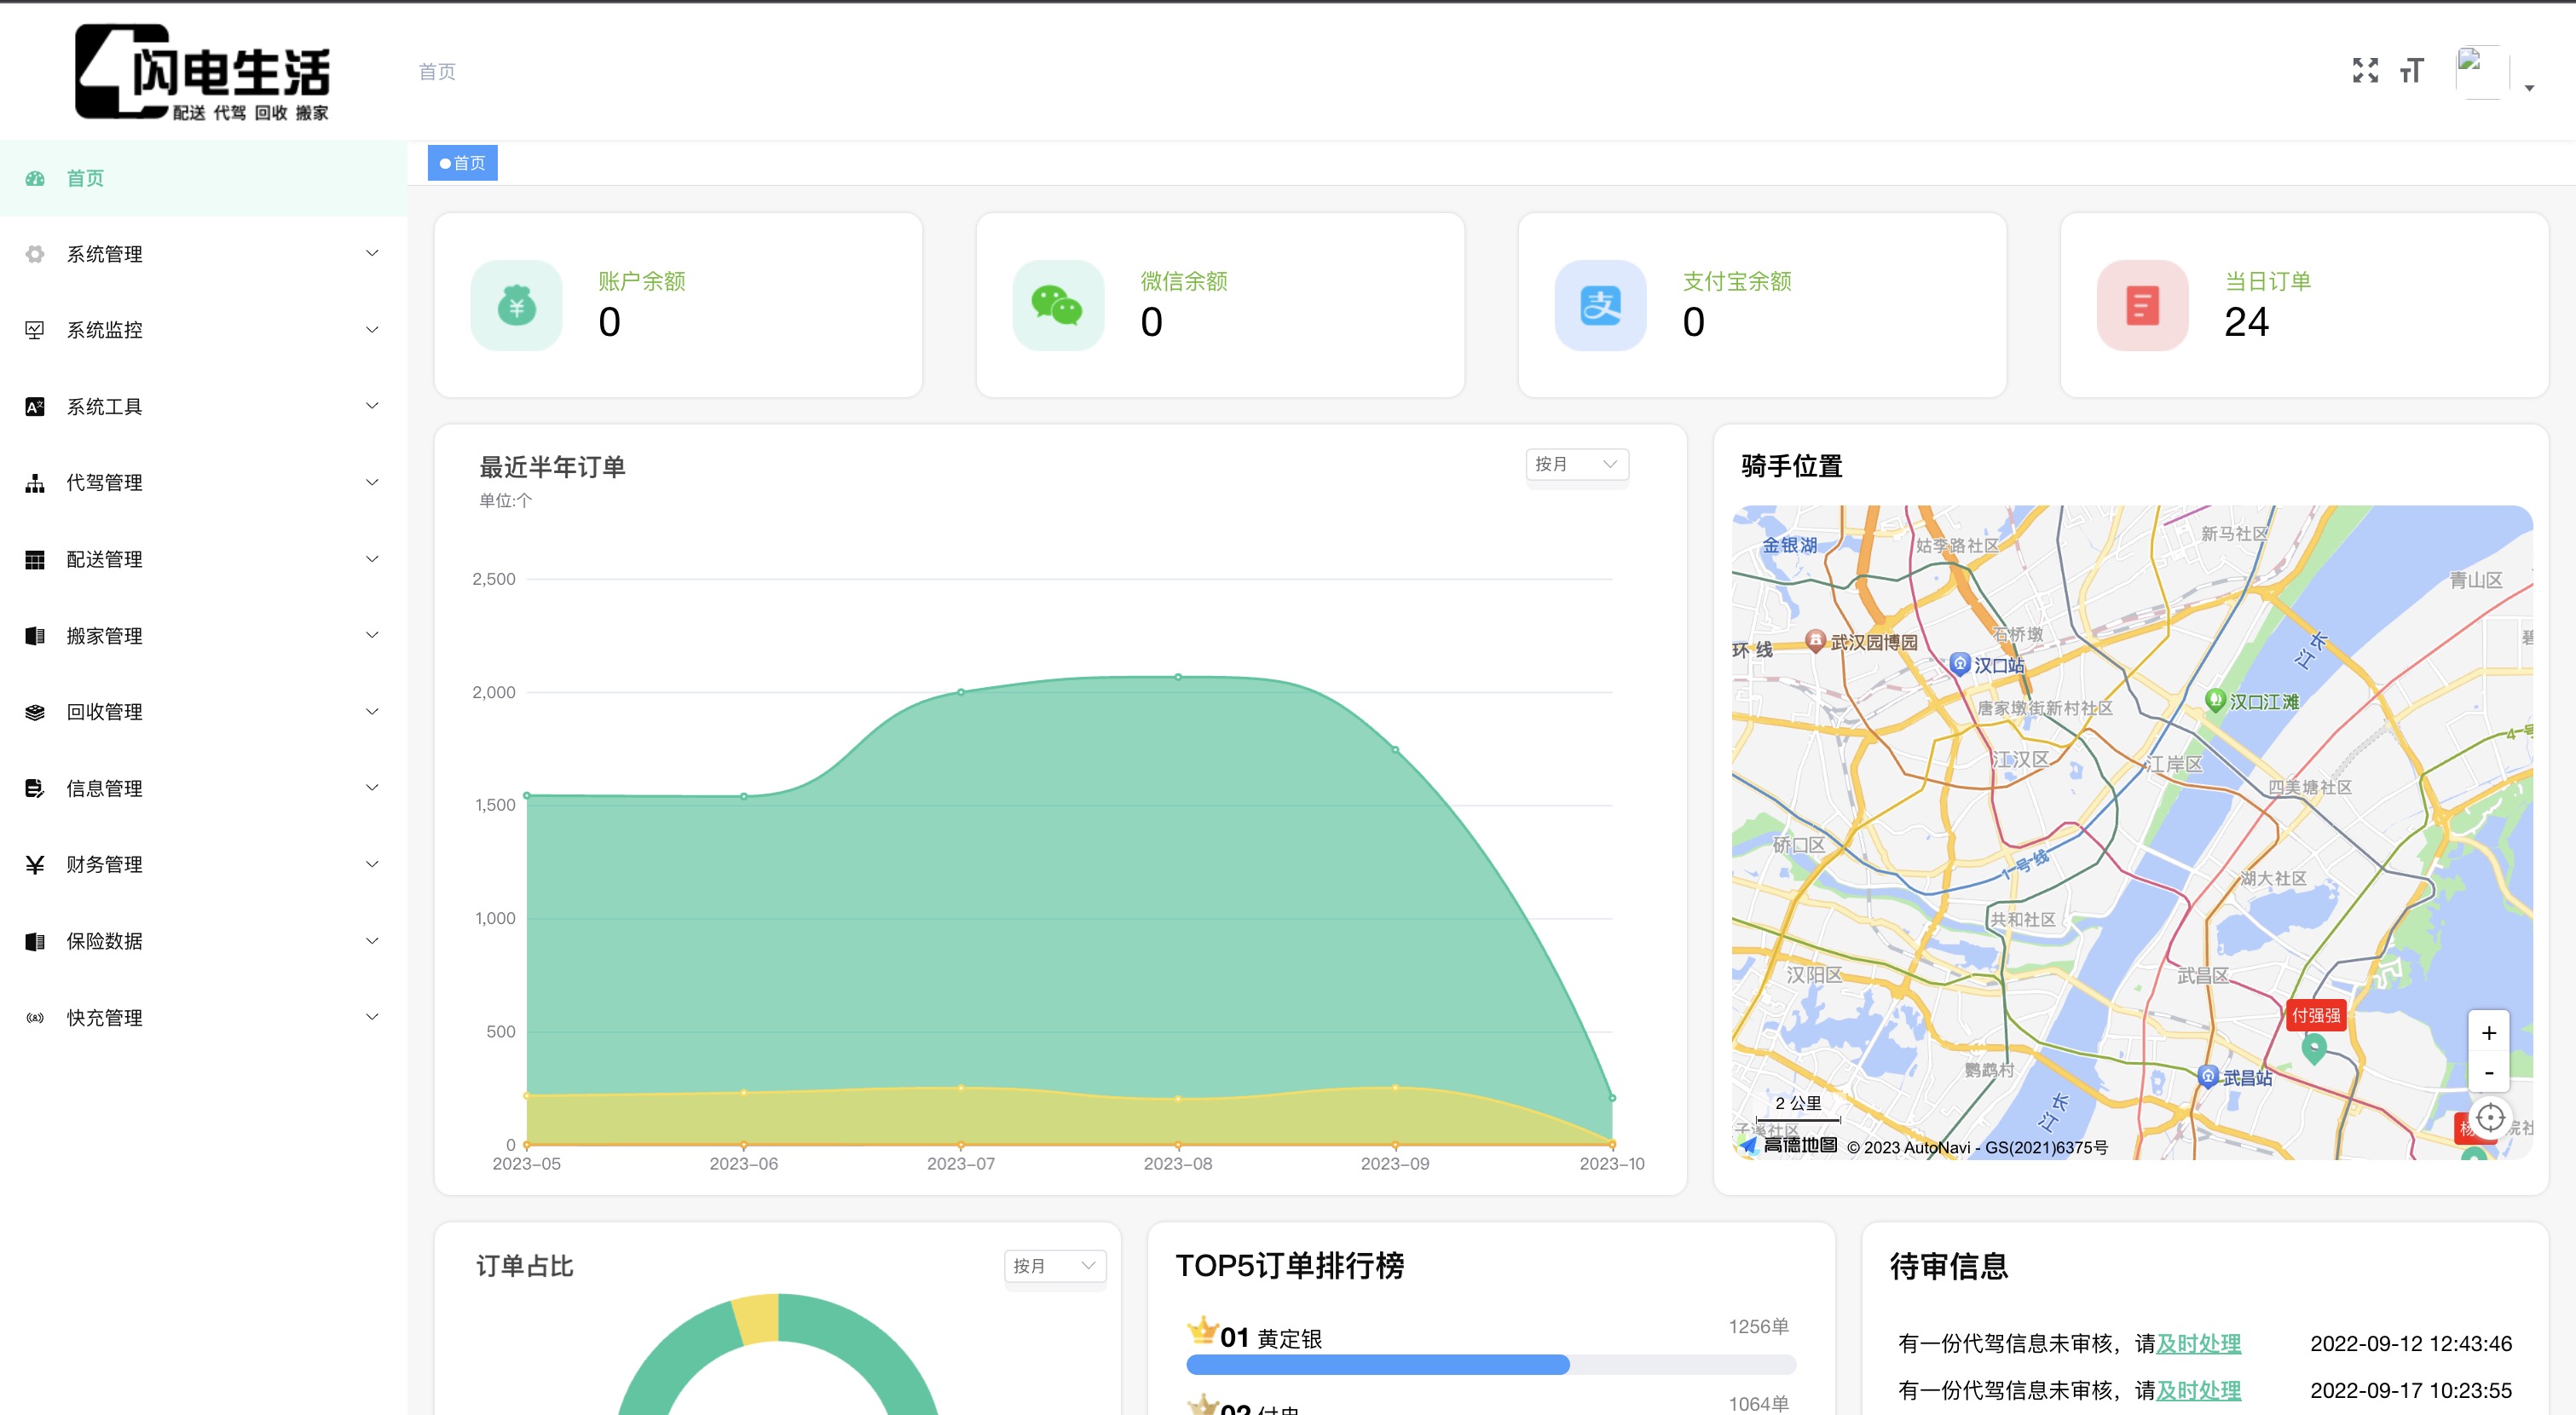The image size is (2576, 1415).
Task: Click the 付强强 rider label on map
Action: [2315, 1015]
